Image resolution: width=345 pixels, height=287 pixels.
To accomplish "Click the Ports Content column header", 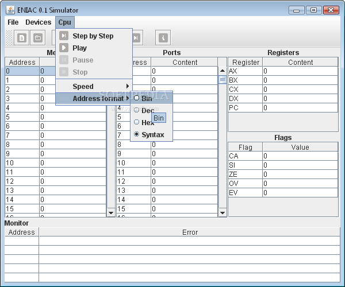I will tap(185, 62).
